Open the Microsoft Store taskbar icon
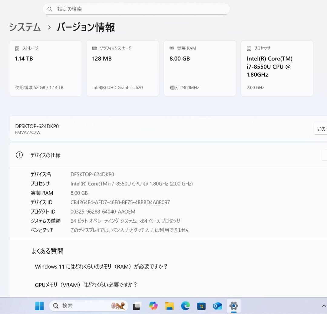 [201, 306]
